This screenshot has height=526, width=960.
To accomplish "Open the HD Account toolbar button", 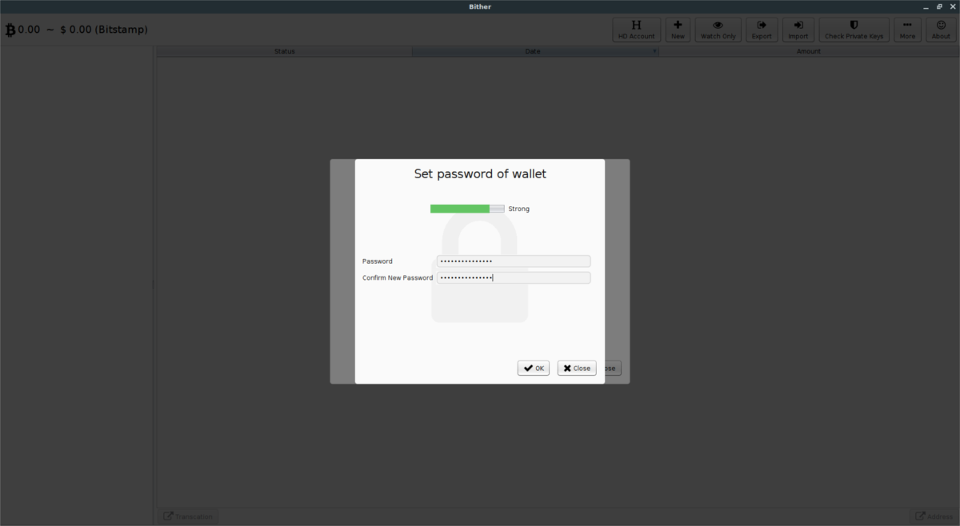I will (x=636, y=30).
